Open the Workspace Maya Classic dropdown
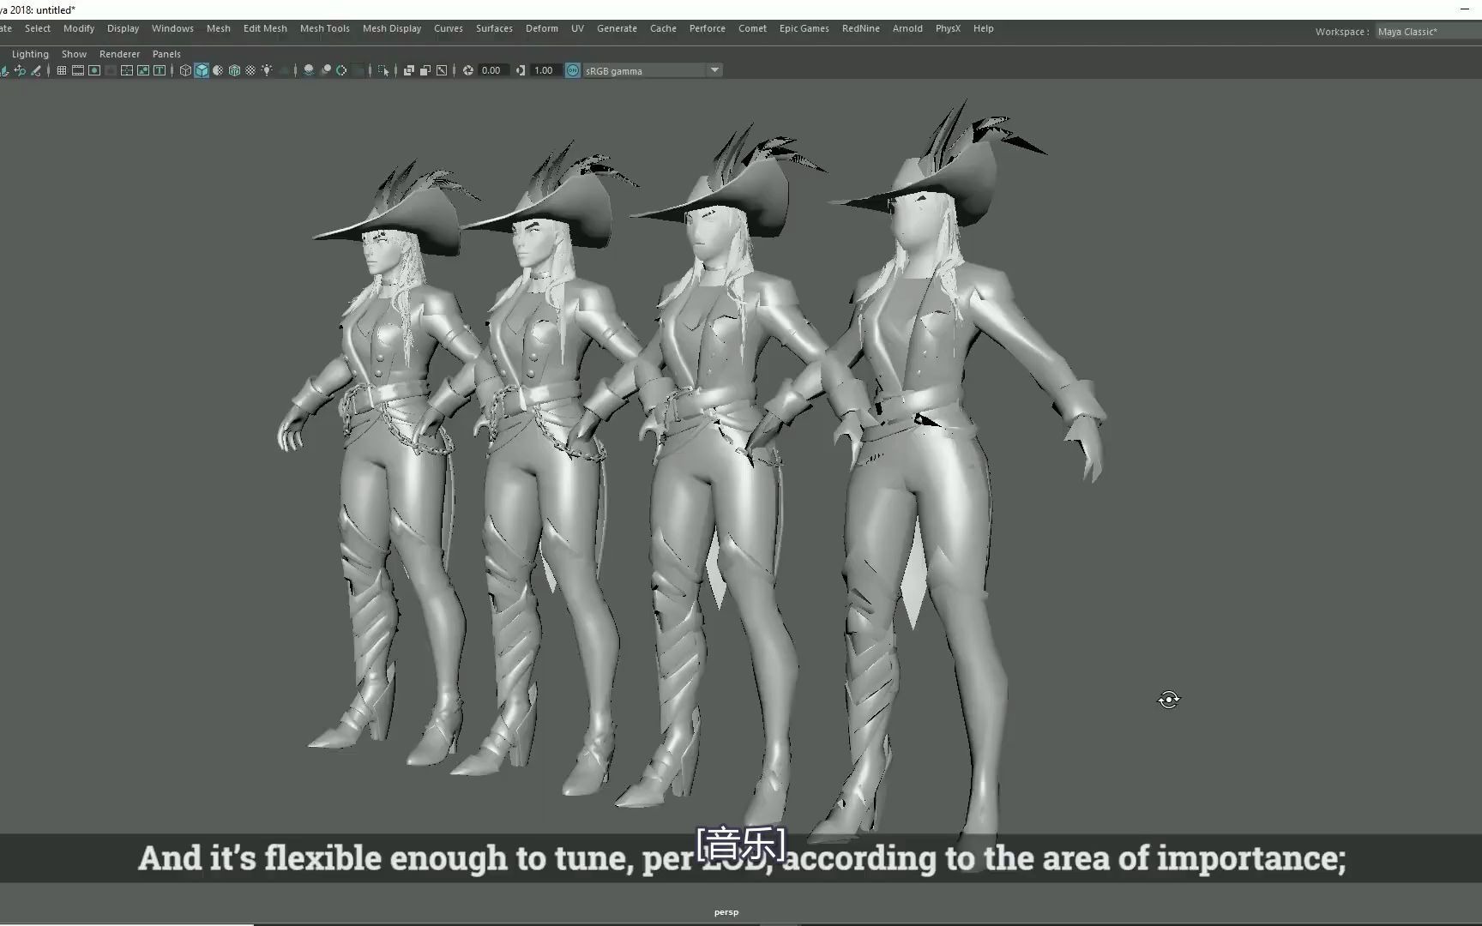 point(1428,32)
